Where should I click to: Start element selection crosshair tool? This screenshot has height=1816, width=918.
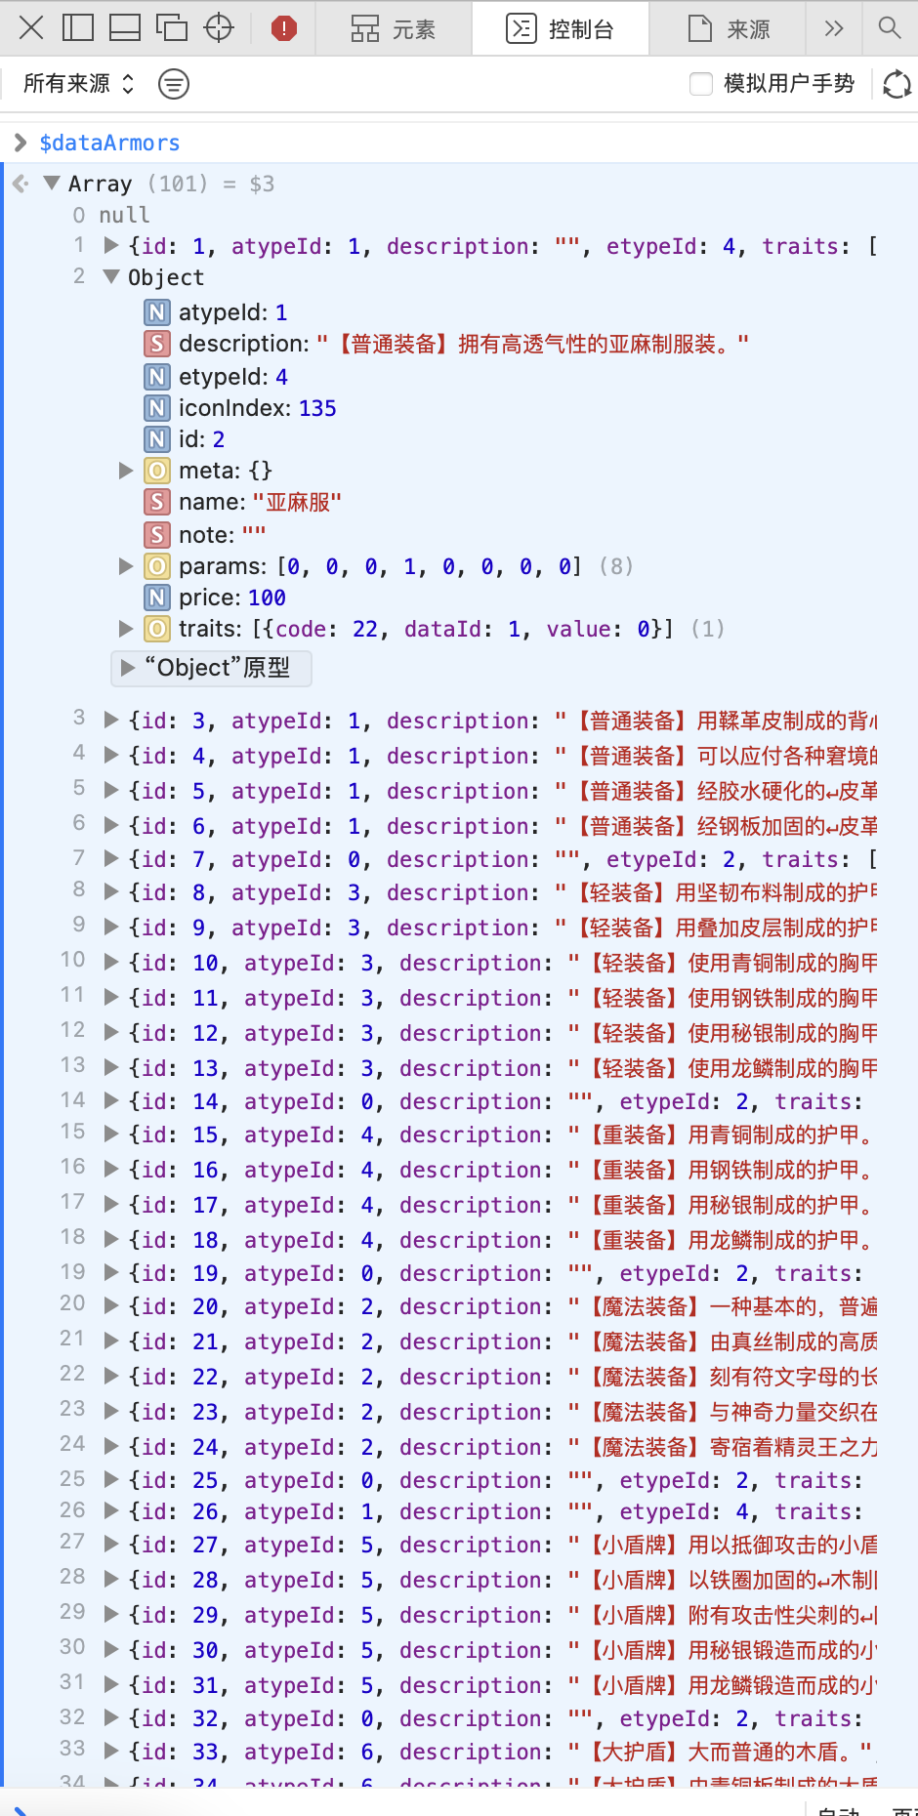coord(219,27)
